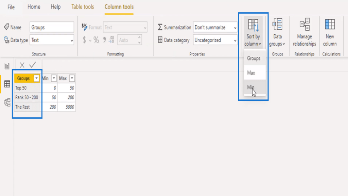348x196 pixels.
Task: Open the Min column filter arrow
Action: point(54,78)
